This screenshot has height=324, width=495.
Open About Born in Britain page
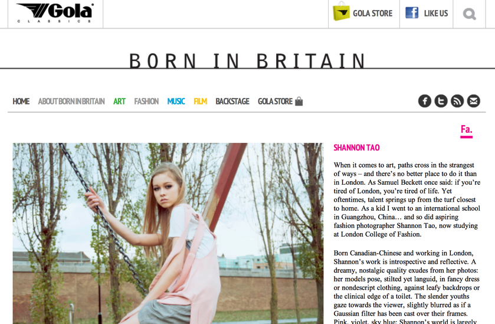(x=71, y=102)
